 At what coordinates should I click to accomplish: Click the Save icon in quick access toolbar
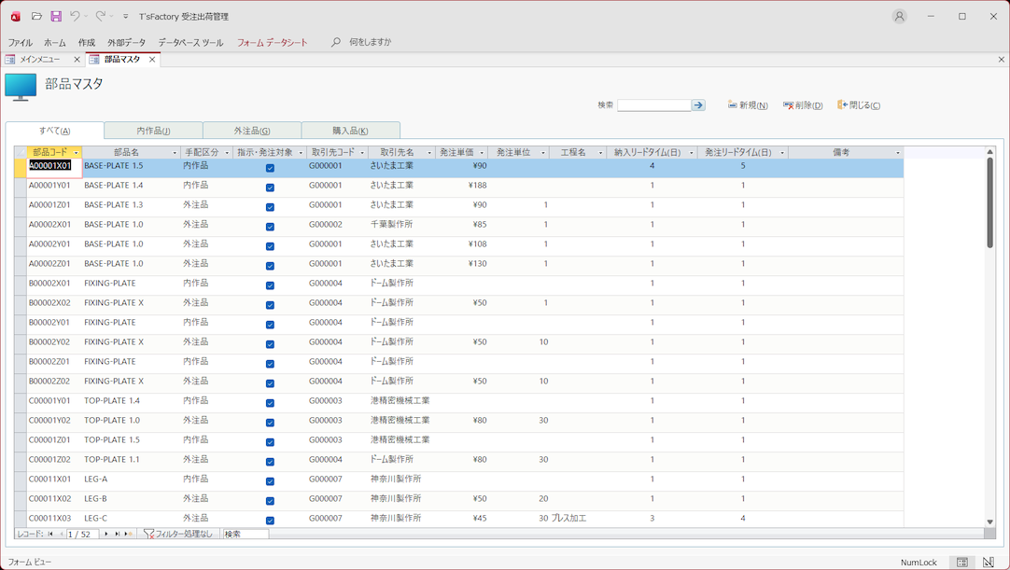pos(56,17)
